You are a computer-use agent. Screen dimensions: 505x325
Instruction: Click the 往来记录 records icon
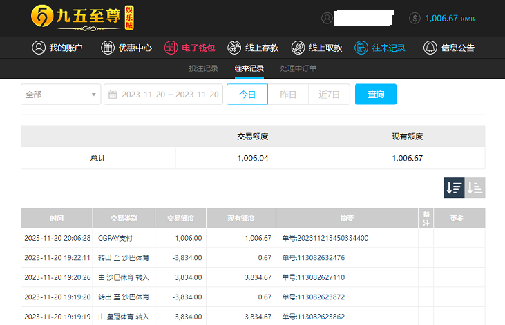[x=361, y=48]
